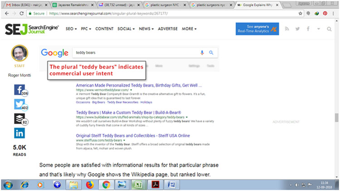
Task: Open Chrome from the taskbar
Action: pyautogui.click(x=106, y=185)
